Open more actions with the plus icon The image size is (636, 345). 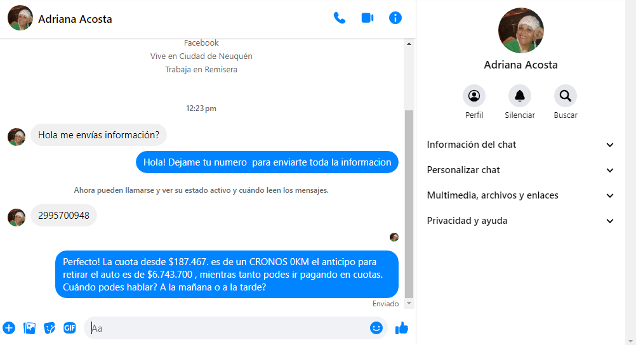(9, 328)
